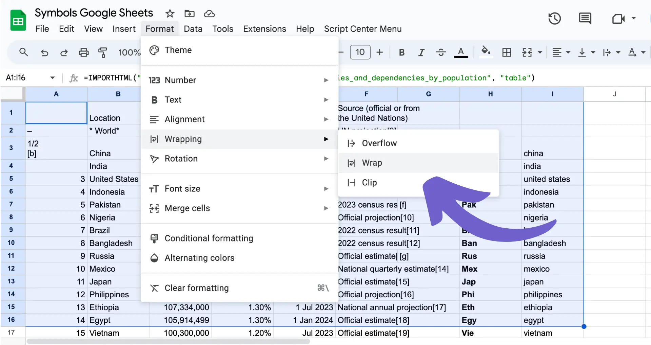Start a video call with camera icon
Image resolution: width=651 pixels, height=345 pixels.
618,18
